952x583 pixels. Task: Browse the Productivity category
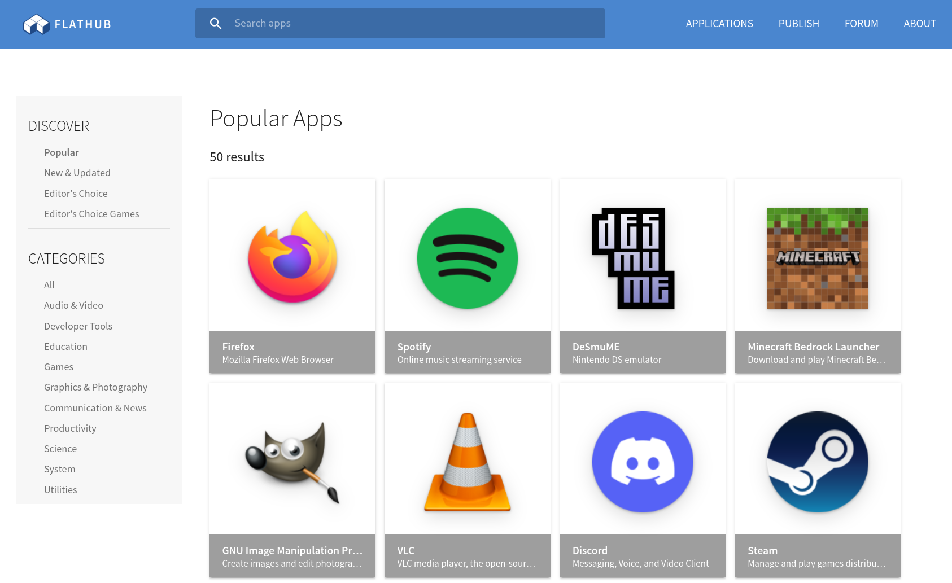70,428
